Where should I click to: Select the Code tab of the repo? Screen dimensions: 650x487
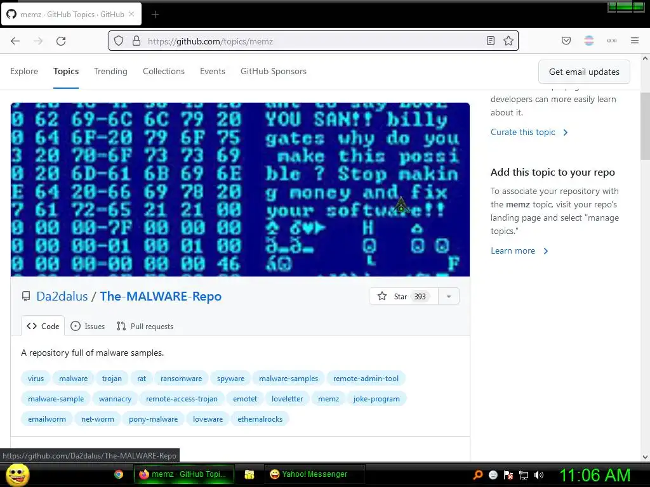43,326
